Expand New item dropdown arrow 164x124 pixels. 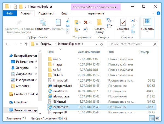click(x=112, y=20)
